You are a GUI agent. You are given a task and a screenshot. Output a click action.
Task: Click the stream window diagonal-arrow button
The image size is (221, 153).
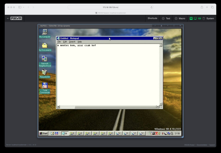point(155,26)
